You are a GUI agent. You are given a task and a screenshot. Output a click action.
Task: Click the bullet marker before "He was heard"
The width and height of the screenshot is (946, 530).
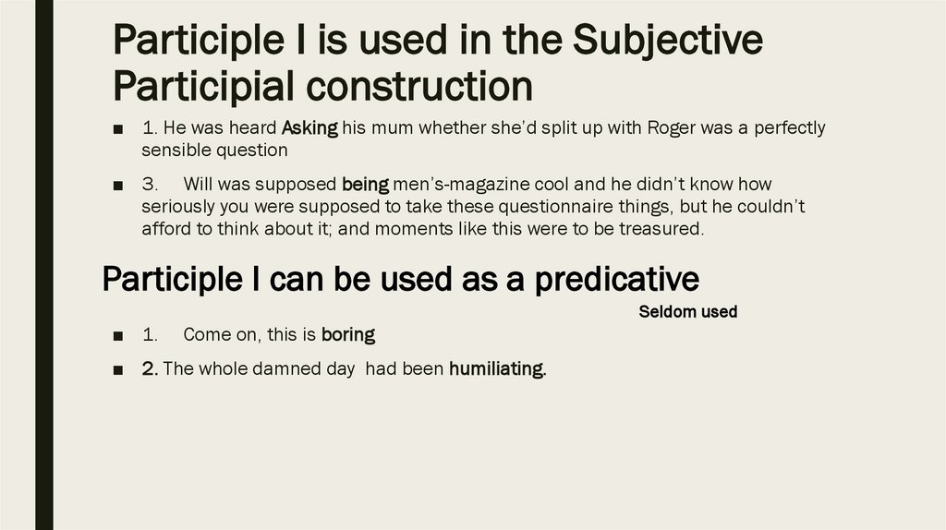coord(118,129)
